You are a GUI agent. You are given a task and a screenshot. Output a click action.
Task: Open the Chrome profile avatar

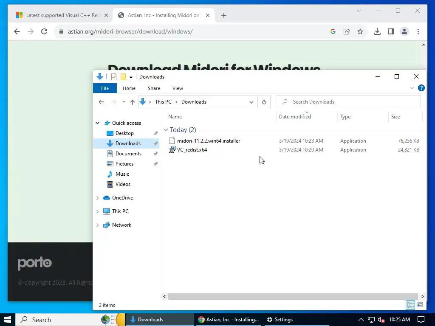pos(404,31)
